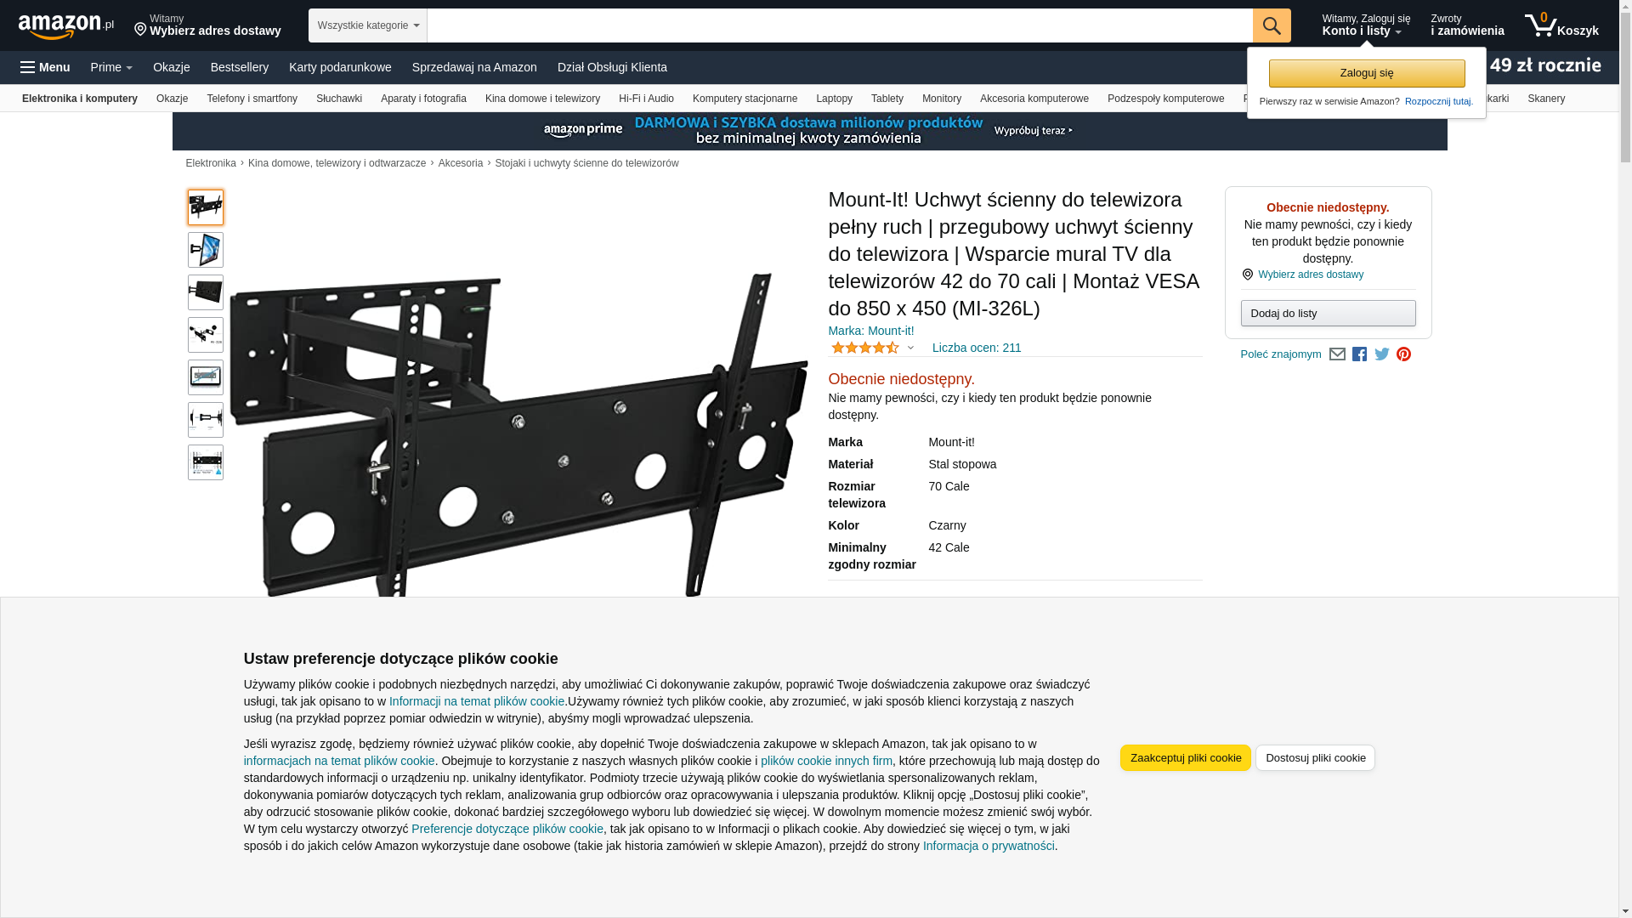The height and width of the screenshot is (918, 1632).
Task: Click into the Amazon search input field
Action: 840,25
